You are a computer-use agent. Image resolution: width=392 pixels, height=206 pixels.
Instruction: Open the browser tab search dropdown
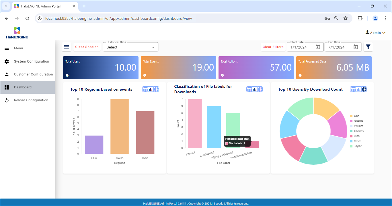click(x=6, y=6)
